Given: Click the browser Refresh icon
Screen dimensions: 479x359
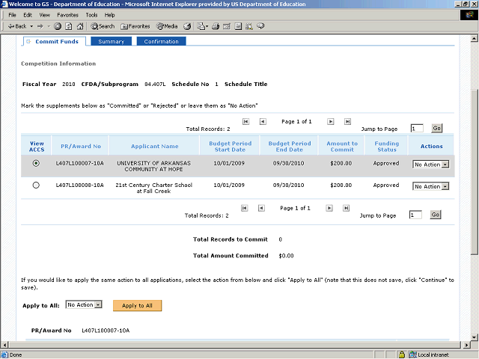Looking at the screenshot, I should click(68, 26).
